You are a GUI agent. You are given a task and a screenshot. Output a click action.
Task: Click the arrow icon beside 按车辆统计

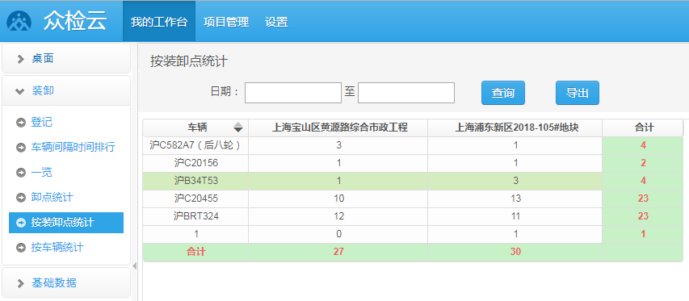21,248
